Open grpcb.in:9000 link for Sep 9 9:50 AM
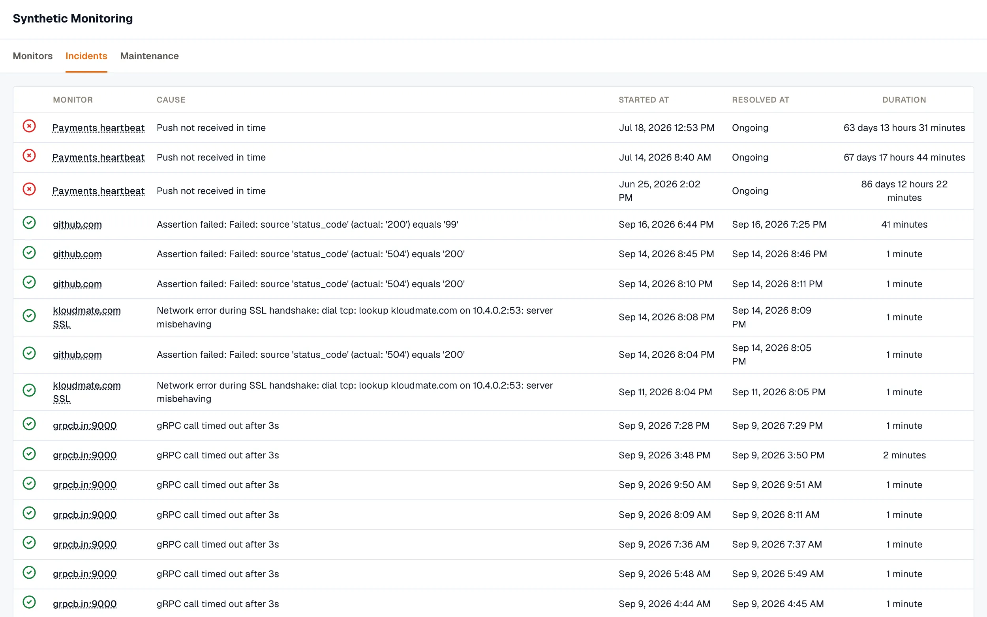987x617 pixels. tap(84, 485)
